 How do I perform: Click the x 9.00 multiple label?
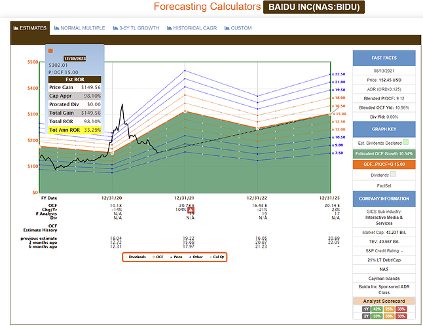tap(337, 145)
